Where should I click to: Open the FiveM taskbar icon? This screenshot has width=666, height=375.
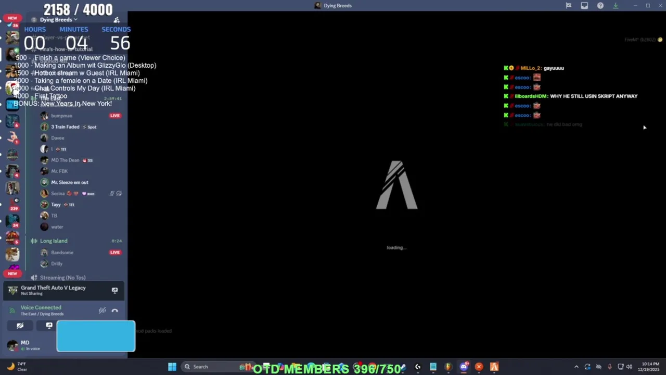point(494,367)
